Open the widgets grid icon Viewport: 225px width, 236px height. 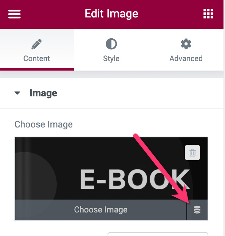click(x=208, y=14)
